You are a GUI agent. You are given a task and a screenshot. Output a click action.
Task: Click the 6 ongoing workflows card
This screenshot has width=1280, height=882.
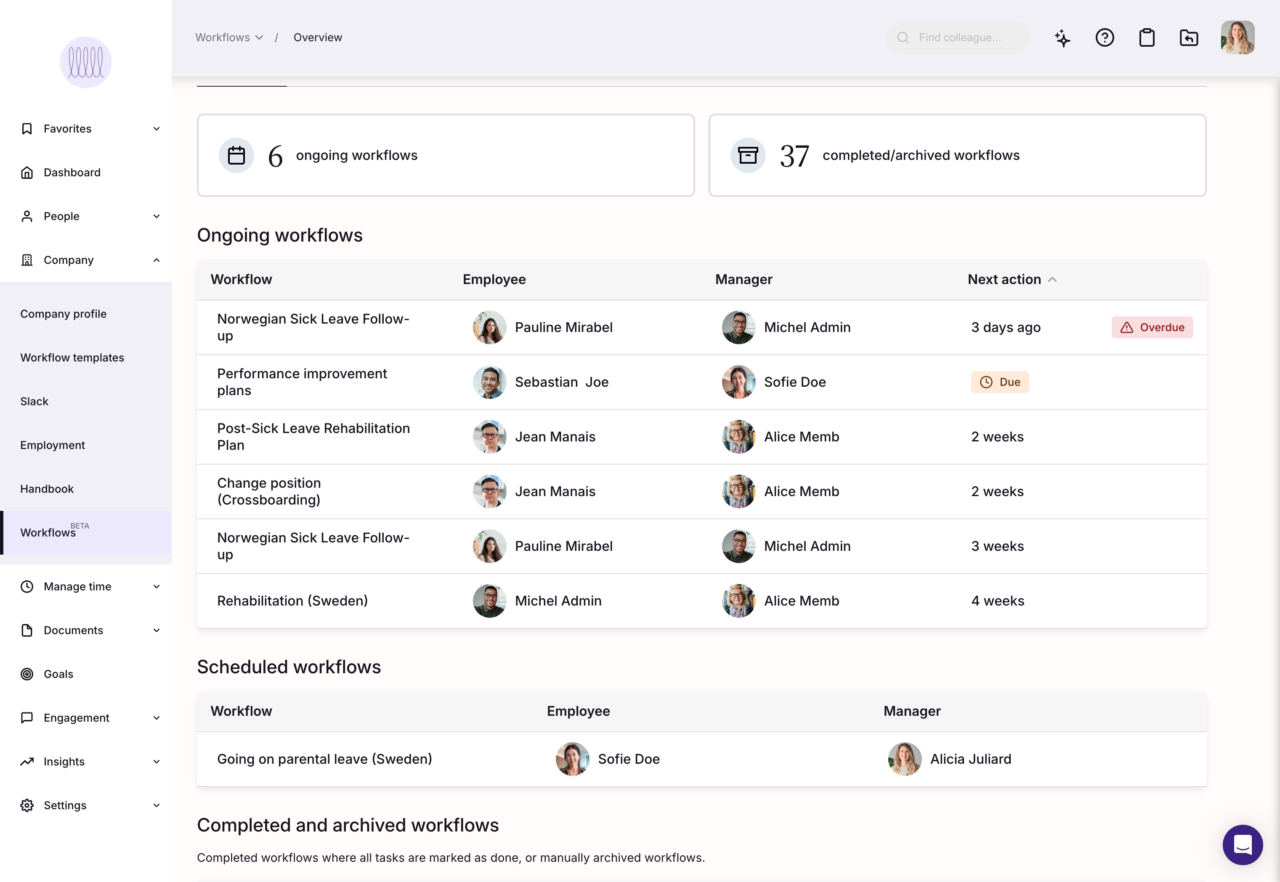pyautogui.click(x=445, y=155)
